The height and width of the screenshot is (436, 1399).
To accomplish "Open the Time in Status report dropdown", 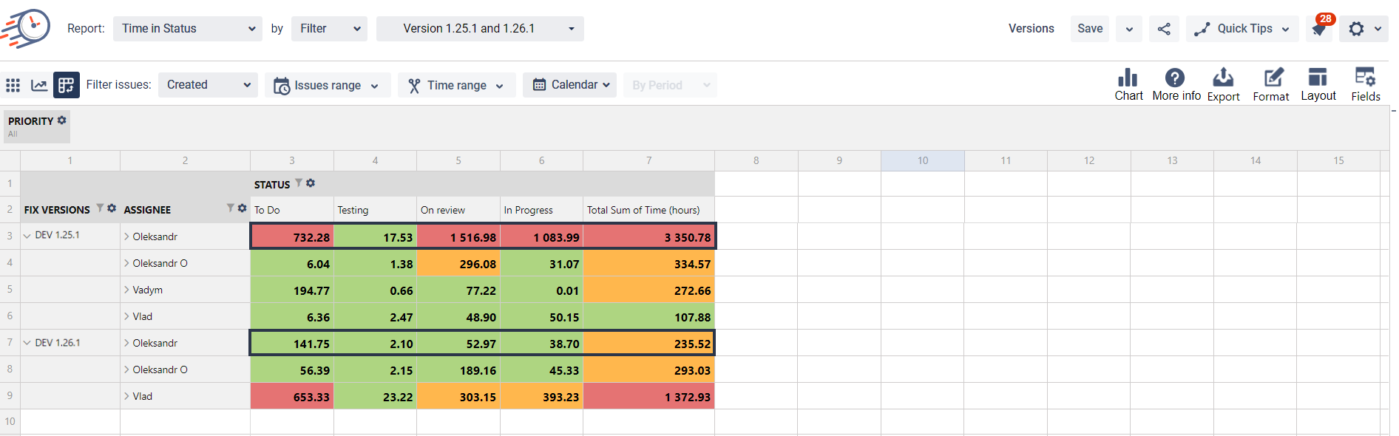I will [x=188, y=29].
